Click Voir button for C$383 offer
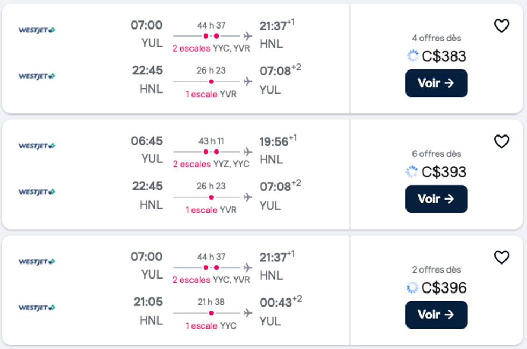This screenshot has width=527, height=349. pos(436,83)
